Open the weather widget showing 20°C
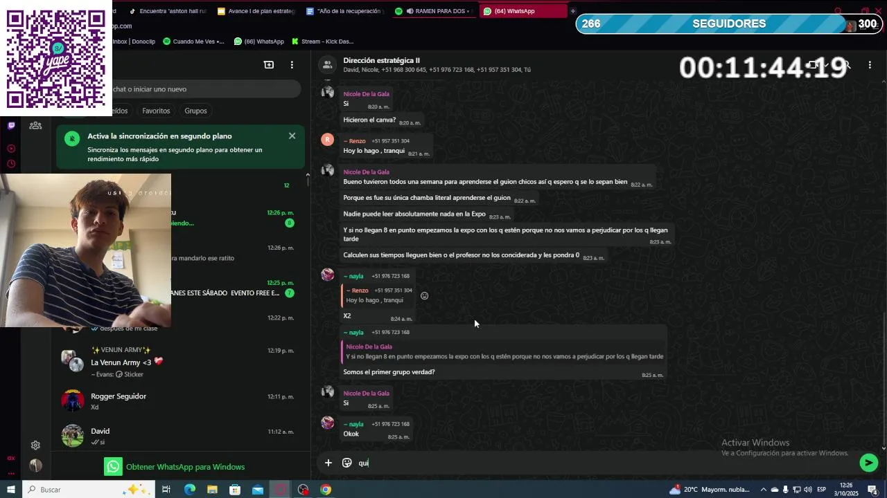Image resolution: width=887 pixels, height=498 pixels. pos(710,490)
